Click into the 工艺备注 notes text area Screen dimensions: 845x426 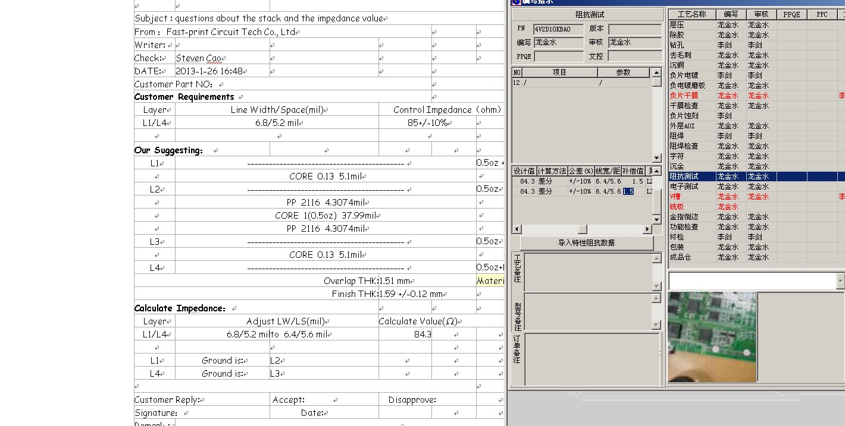pyautogui.click(x=588, y=272)
